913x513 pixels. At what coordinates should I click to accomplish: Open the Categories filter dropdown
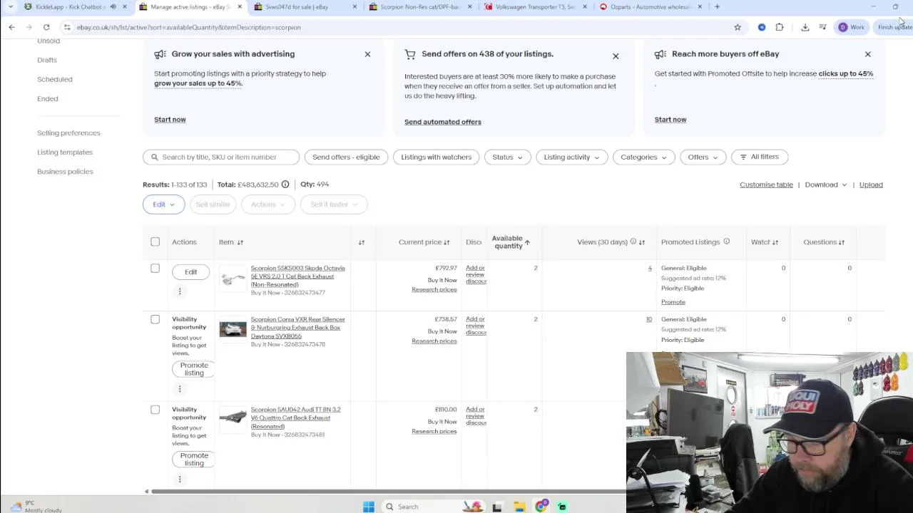[643, 157]
